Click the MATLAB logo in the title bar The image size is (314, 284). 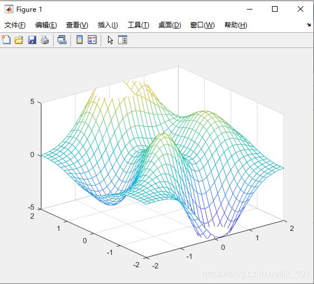(x=9, y=9)
